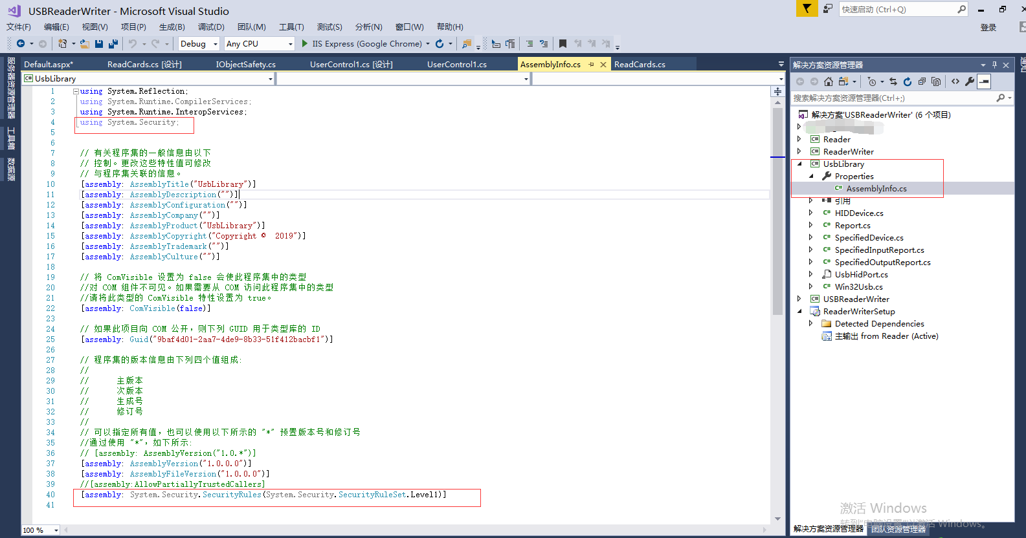Click the Home icon in Solution Explorer
The height and width of the screenshot is (538, 1026).
829,81
